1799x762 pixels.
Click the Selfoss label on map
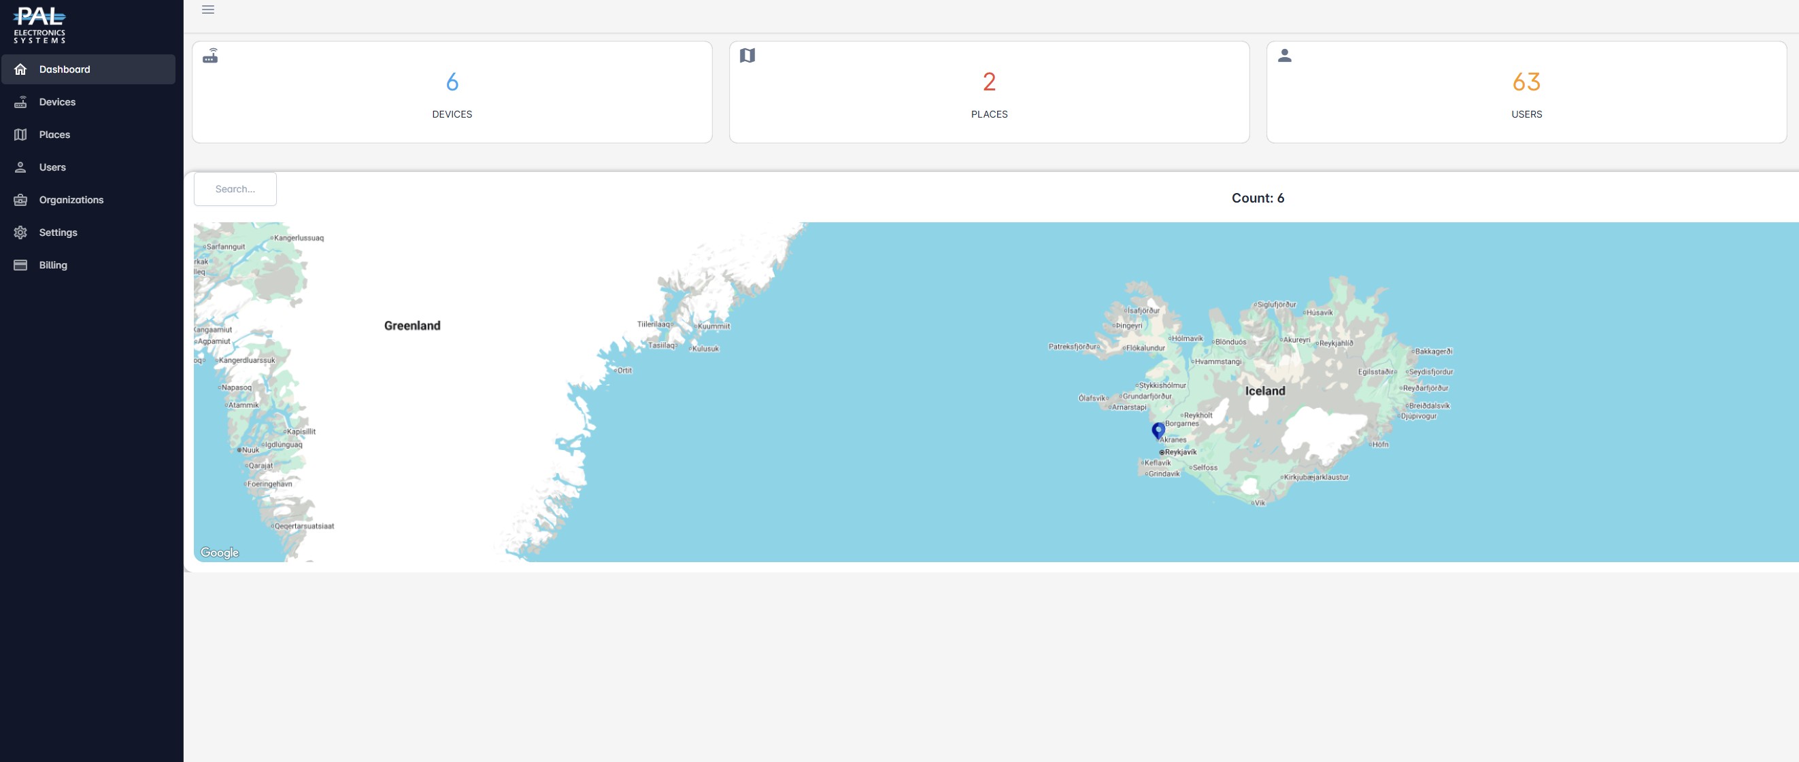tap(1205, 468)
